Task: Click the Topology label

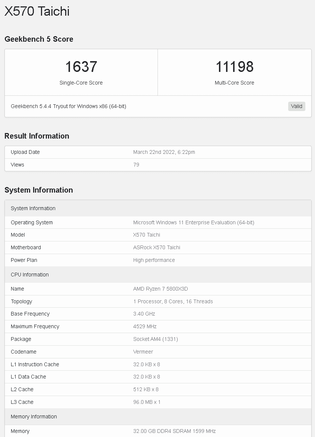Action: [22, 301]
